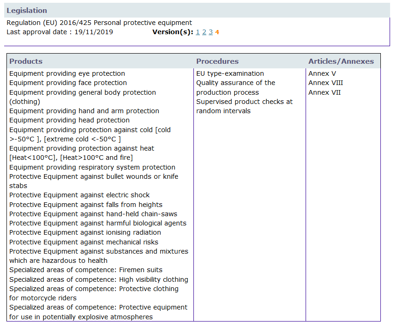Screen dimensions: 397x328
Task: Click the Products column header
Action: click(26, 61)
